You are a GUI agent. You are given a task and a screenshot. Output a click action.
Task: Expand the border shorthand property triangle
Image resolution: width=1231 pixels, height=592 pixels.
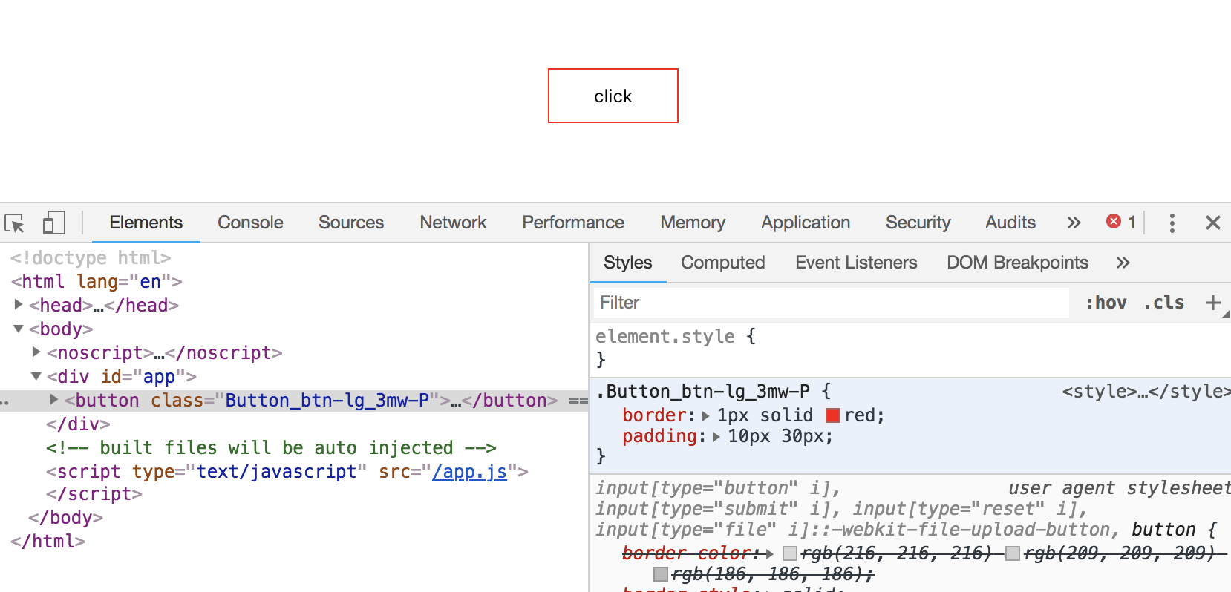click(x=705, y=416)
